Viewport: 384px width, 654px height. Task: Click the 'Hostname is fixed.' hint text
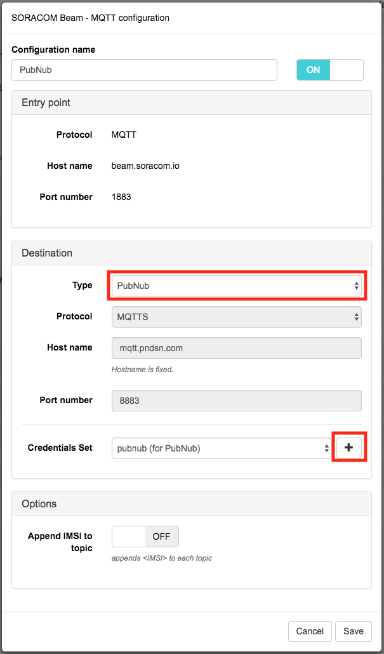[x=142, y=370]
